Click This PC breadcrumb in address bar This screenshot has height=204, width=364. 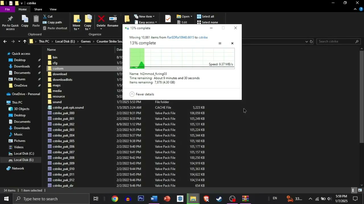click(x=44, y=41)
